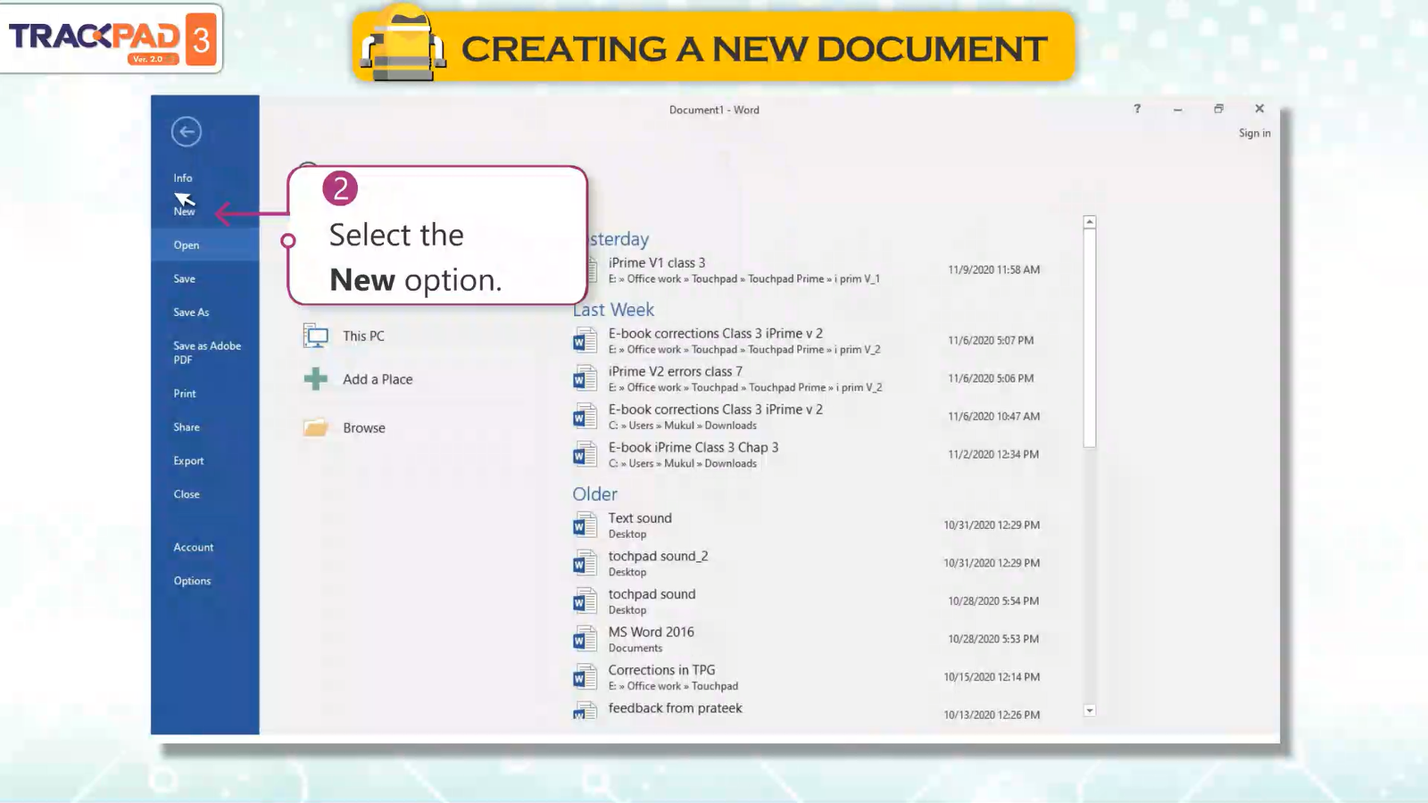Select the Browse label

364,428
